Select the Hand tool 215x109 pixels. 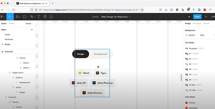coord(45,17)
